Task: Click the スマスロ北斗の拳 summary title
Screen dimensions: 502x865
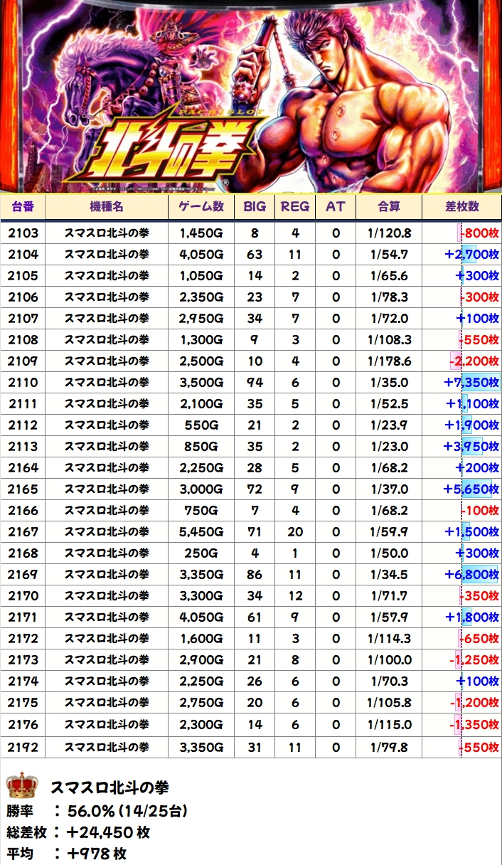Action: point(109,788)
